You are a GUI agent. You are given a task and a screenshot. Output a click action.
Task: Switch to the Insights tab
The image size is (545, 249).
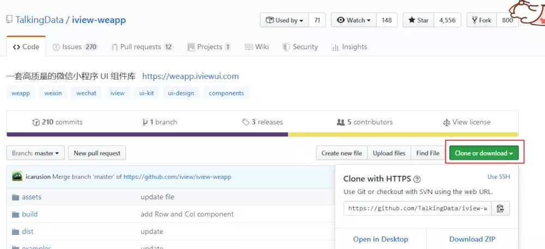point(349,46)
